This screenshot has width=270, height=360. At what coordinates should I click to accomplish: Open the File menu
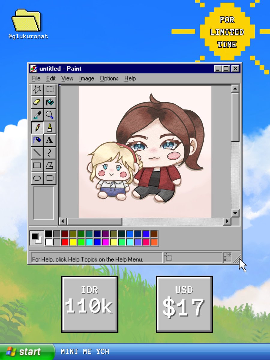(x=36, y=79)
